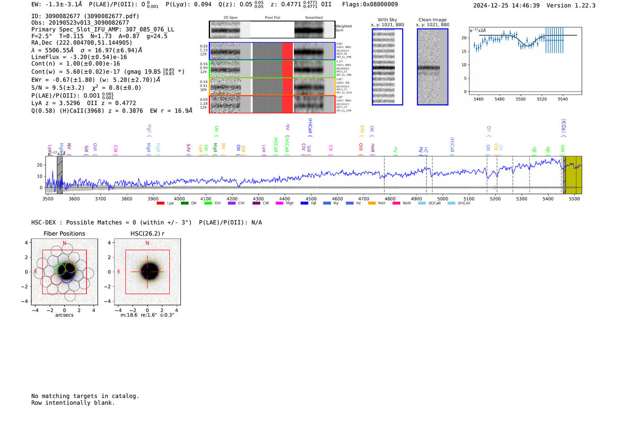Click the m:18.6 re:1.6" s:0.3" caption

tap(147, 315)
